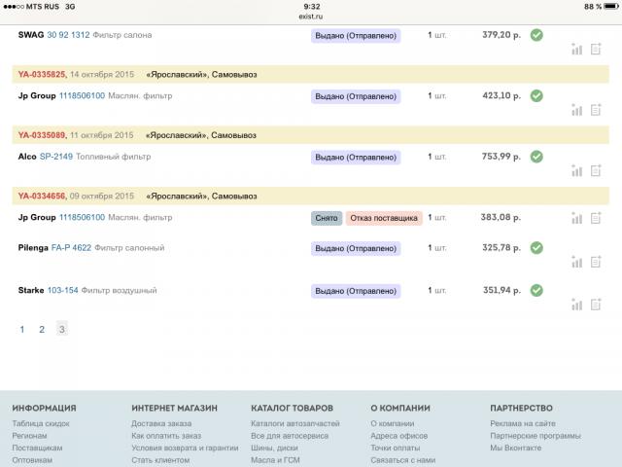Click green checkmark on SWAG 379,20 row

[536, 35]
